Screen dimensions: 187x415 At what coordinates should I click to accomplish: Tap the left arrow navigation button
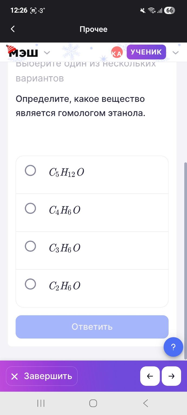click(x=150, y=376)
